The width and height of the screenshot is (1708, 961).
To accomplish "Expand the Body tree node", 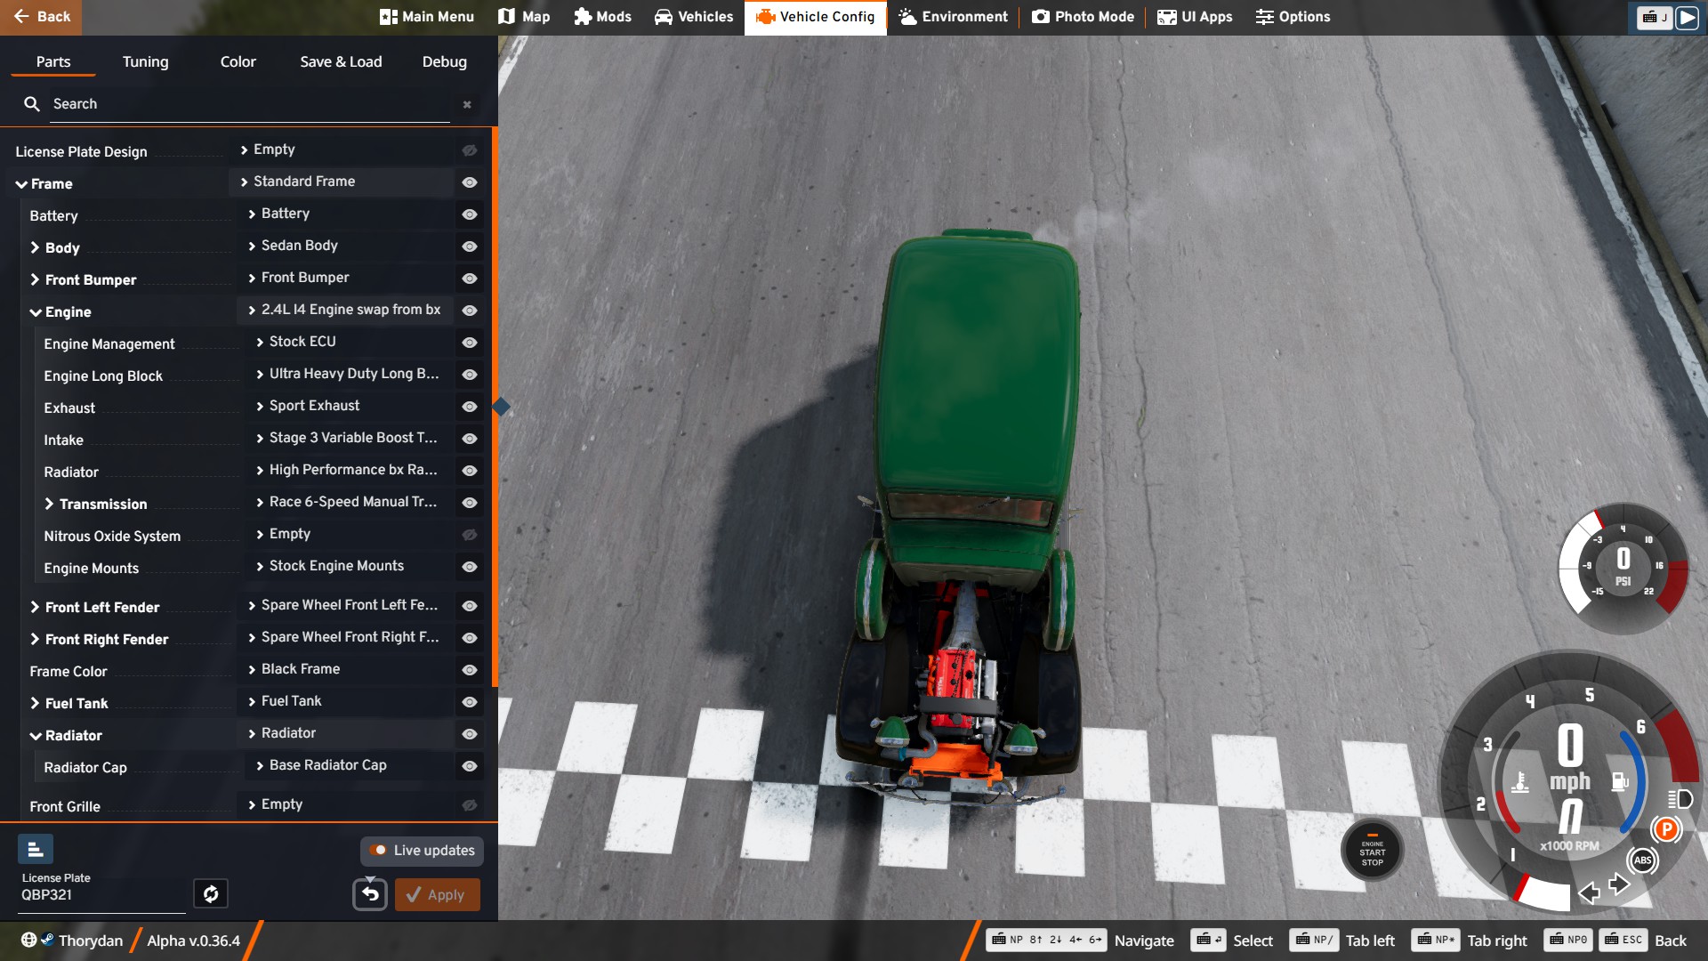I will [x=35, y=247].
